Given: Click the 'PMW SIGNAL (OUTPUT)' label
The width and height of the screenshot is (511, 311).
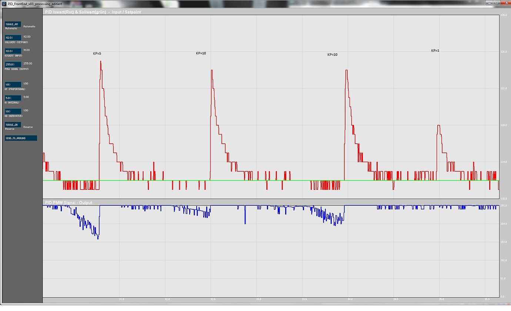Looking at the screenshot, I should tap(17, 69).
